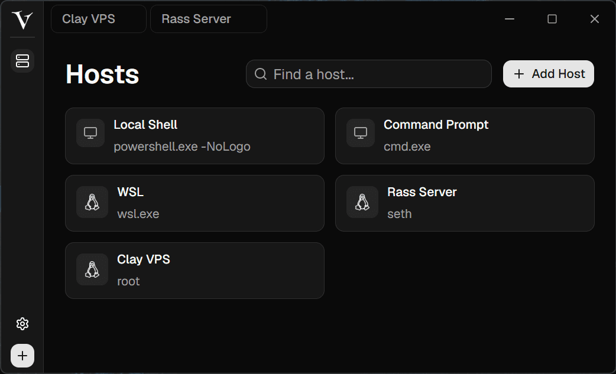Focus the Find a host search field
Image resolution: width=616 pixels, height=374 pixels.
click(x=368, y=74)
